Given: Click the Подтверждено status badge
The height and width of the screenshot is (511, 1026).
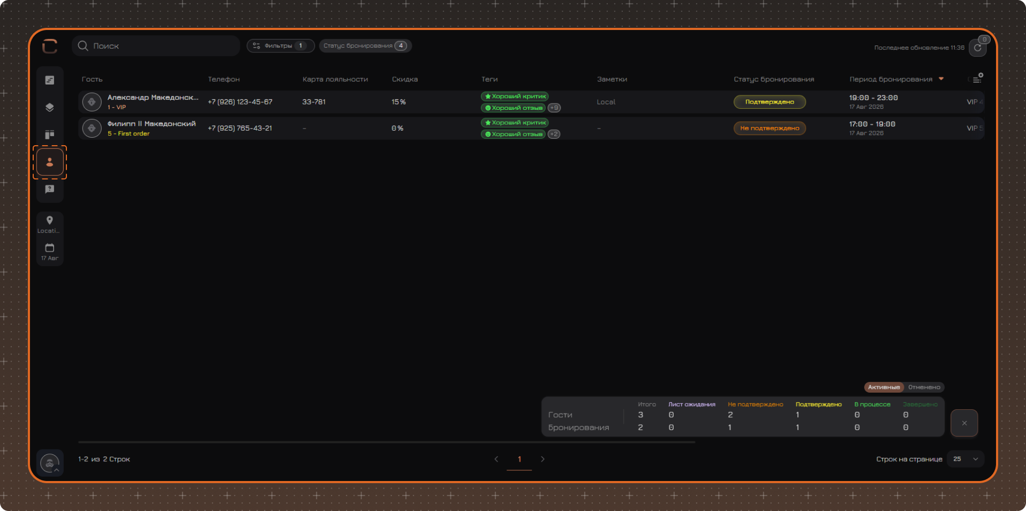Looking at the screenshot, I should (x=770, y=102).
